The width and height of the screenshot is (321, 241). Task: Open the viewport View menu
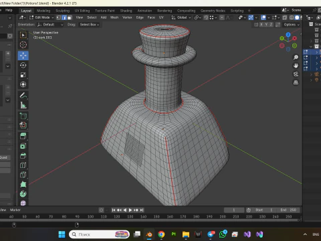(80, 17)
